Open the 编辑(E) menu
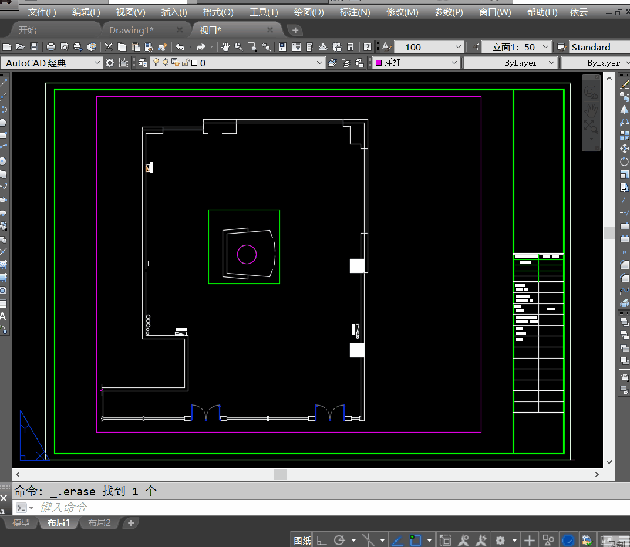The image size is (630, 547). [x=86, y=12]
